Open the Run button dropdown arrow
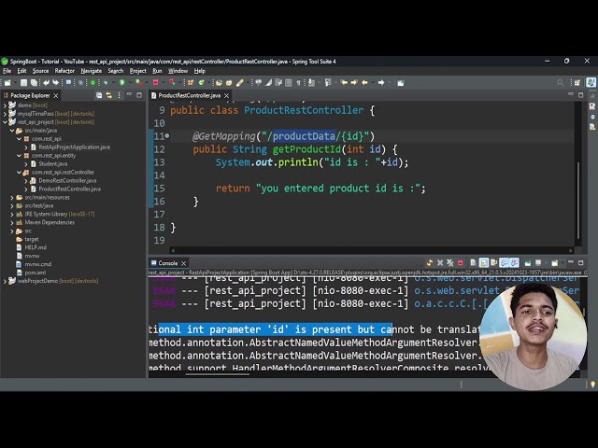The image size is (598, 448). tap(128, 83)
